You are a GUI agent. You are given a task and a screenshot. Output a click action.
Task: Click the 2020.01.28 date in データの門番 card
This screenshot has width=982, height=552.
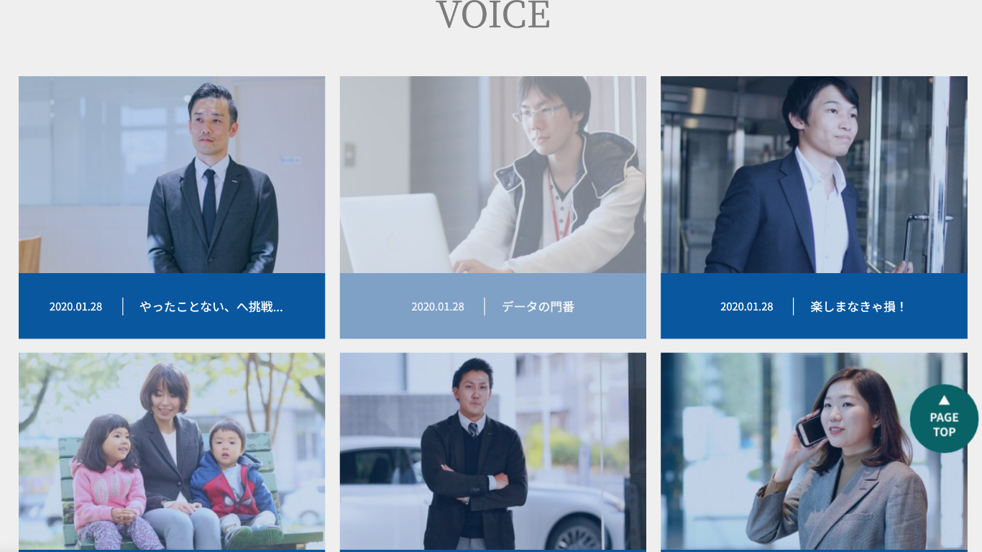click(x=438, y=307)
